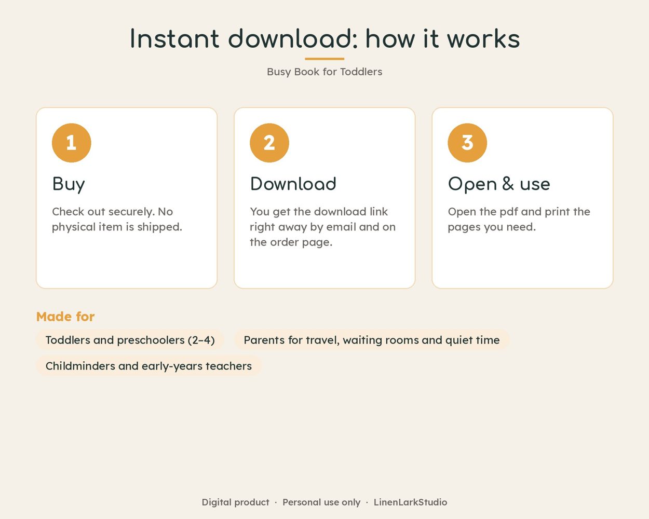Click the main title Instant download
This screenshot has height=519, width=649.
[324, 39]
